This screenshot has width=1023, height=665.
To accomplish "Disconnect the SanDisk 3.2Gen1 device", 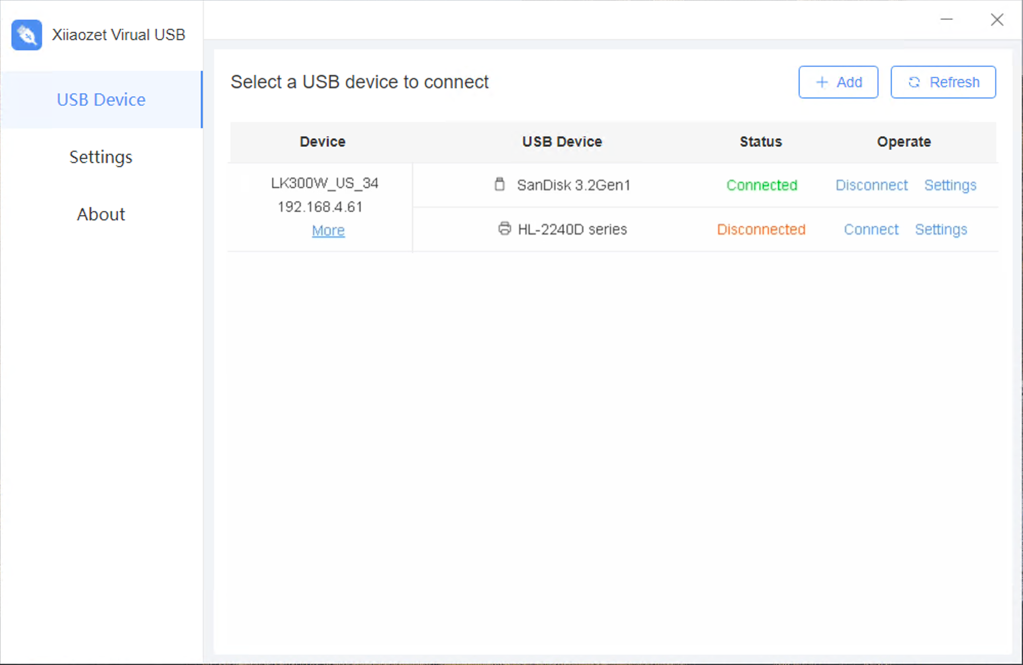I will pos(871,185).
